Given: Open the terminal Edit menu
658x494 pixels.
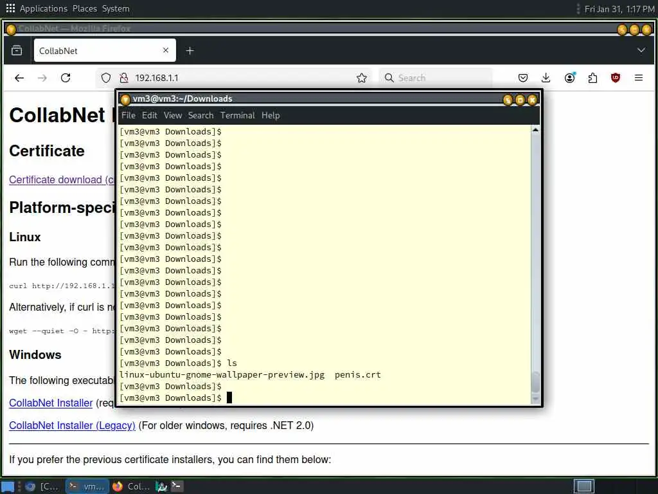Looking at the screenshot, I should coord(149,115).
